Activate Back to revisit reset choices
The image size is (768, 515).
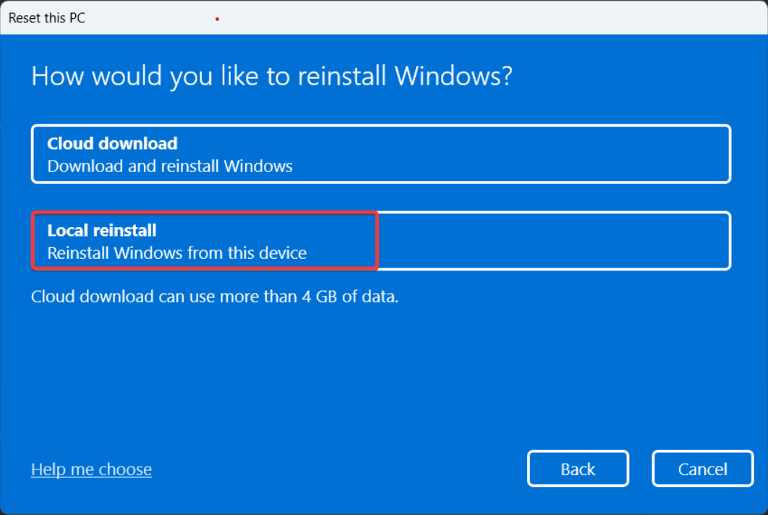pyautogui.click(x=578, y=468)
